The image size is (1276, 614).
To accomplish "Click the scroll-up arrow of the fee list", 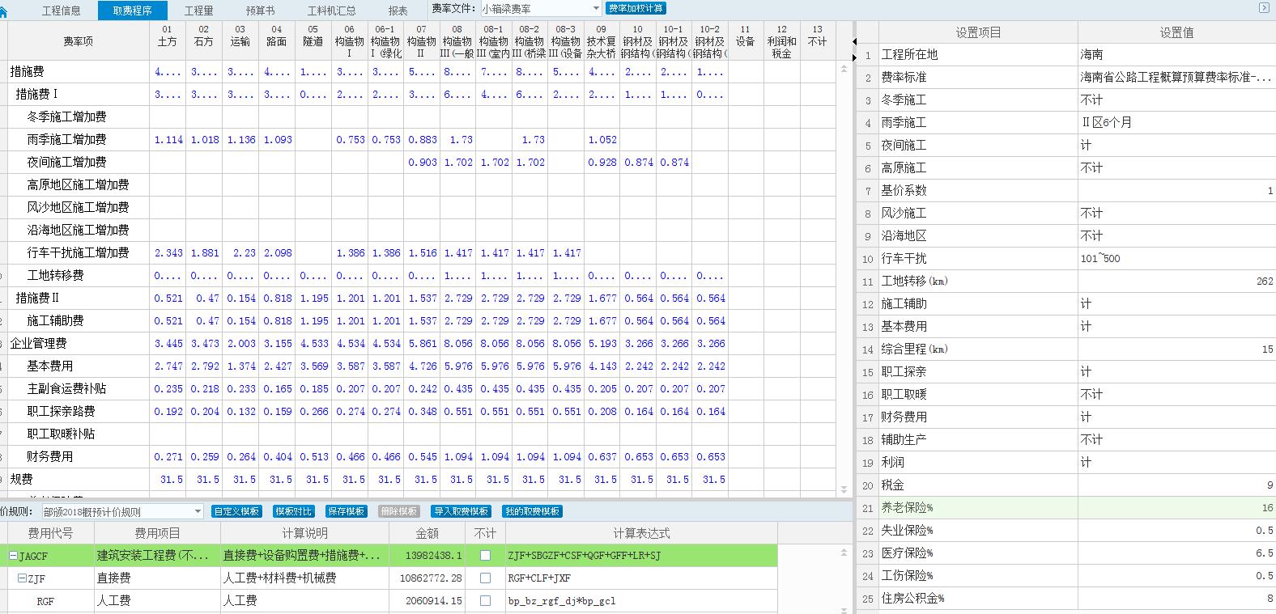I will tap(844, 553).
